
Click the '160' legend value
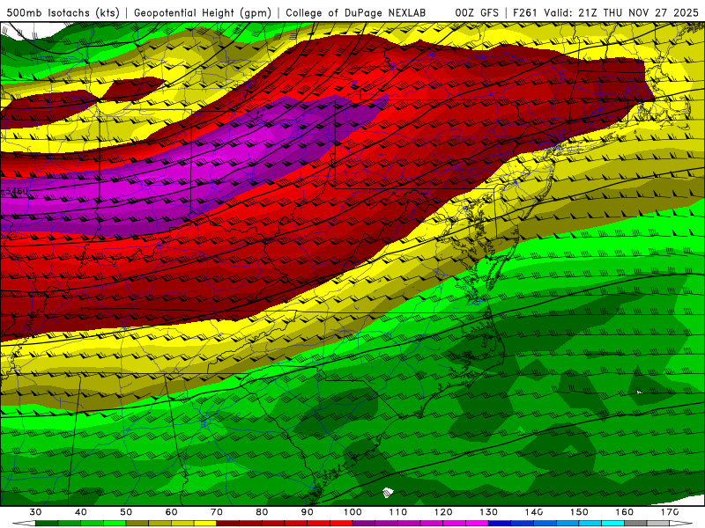625,512
